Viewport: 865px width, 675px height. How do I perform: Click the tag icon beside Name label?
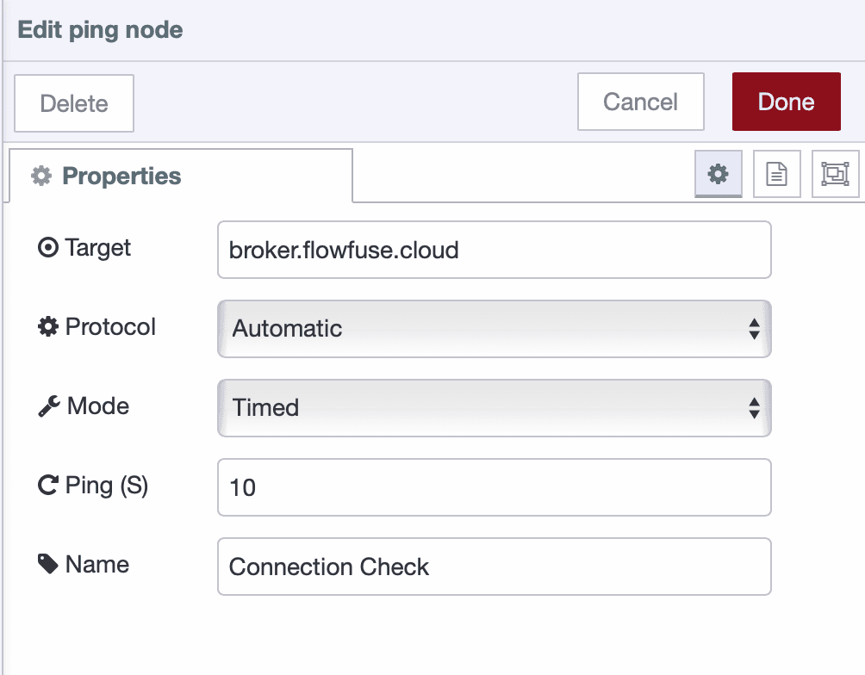(47, 564)
